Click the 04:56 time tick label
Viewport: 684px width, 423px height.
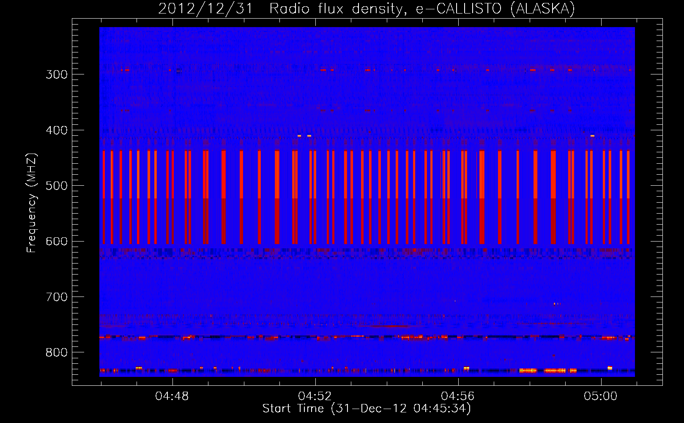coord(458,396)
